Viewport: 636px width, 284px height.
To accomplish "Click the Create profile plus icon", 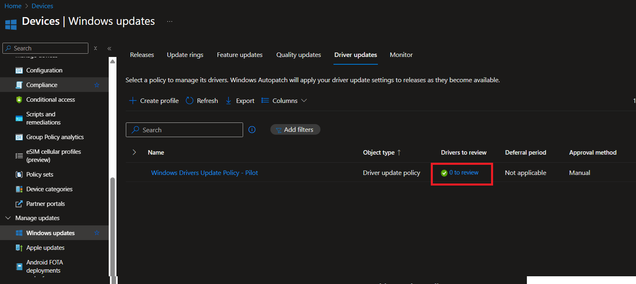I will (x=132, y=100).
